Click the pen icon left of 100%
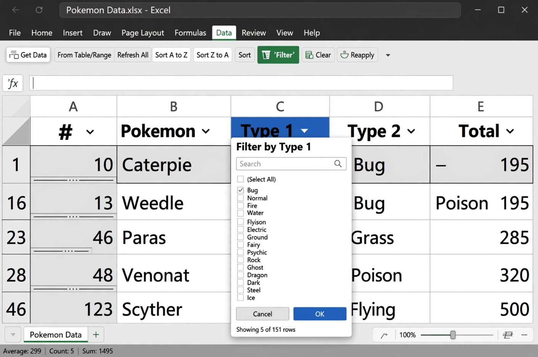Image resolution: width=538 pixels, height=357 pixels. click(x=384, y=335)
